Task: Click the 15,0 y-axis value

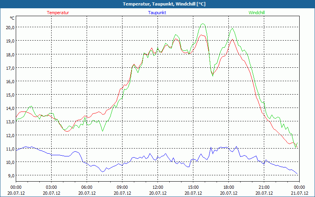Action: click(x=10, y=95)
